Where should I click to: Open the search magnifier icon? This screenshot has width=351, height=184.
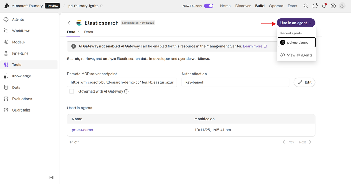pos(306,6)
